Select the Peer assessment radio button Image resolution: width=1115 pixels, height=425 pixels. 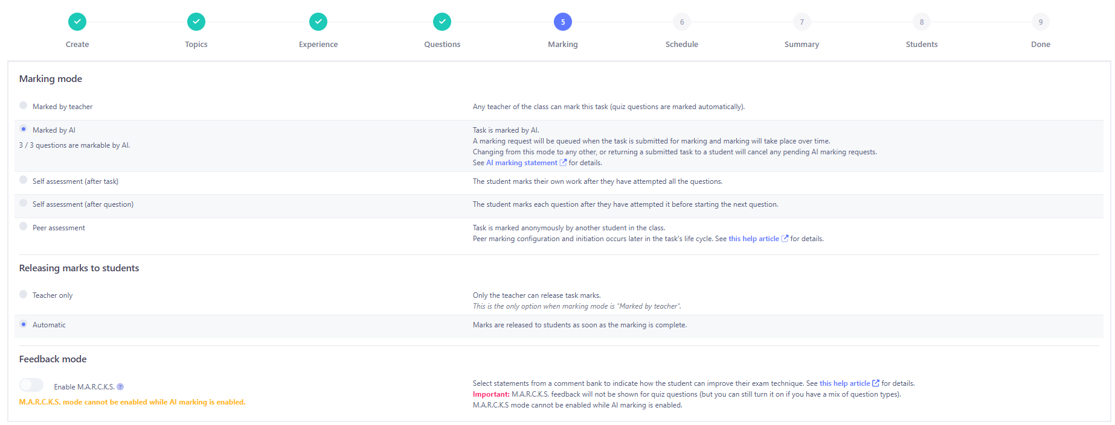[24, 227]
